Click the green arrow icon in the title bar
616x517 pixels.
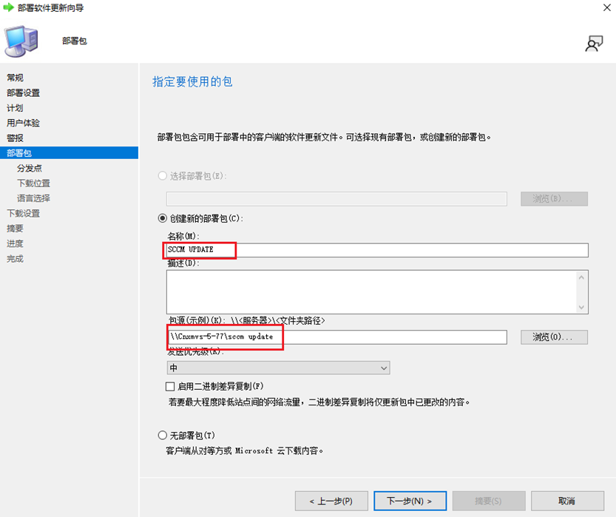pos(9,8)
